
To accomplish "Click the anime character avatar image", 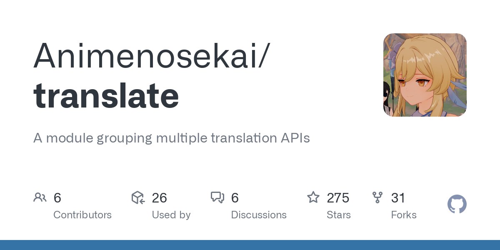I will (425, 75).
